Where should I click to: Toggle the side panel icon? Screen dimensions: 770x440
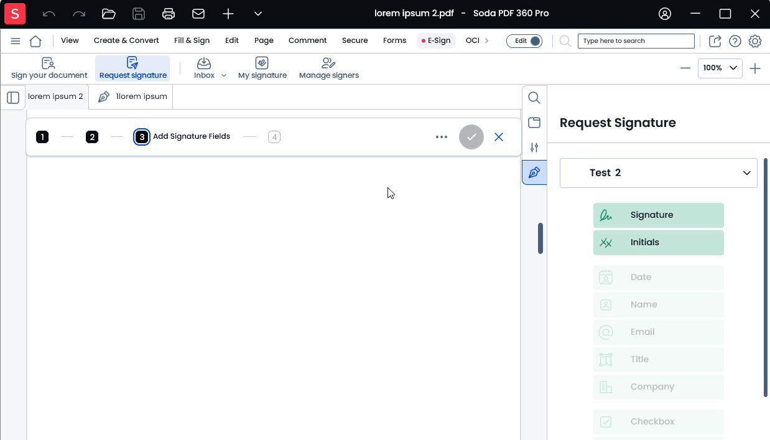[x=13, y=98]
